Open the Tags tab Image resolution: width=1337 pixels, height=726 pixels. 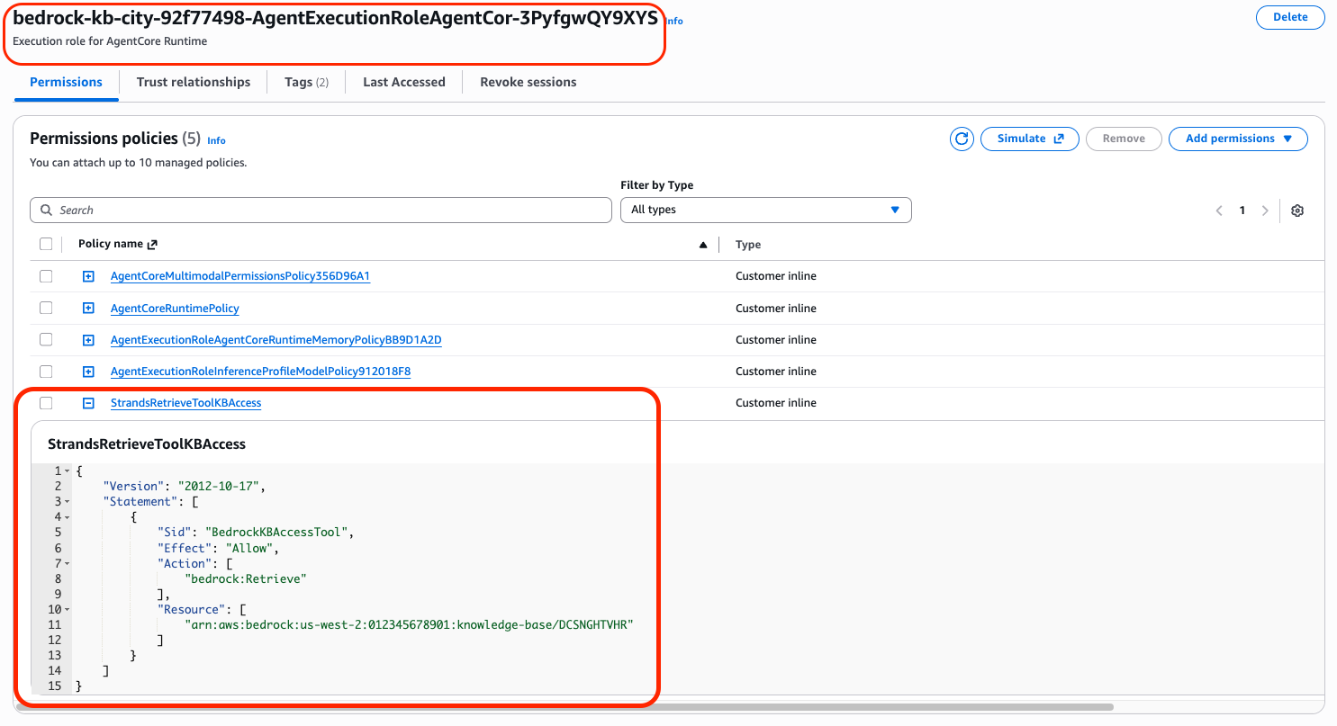click(307, 82)
